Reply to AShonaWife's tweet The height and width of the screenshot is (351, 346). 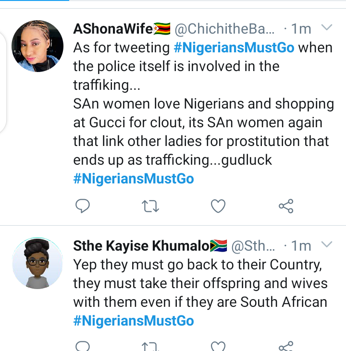(x=83, y=206)
